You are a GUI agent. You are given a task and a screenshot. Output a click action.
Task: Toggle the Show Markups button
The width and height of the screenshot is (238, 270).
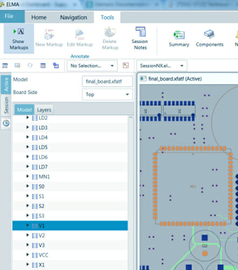(x=19, y=39)
